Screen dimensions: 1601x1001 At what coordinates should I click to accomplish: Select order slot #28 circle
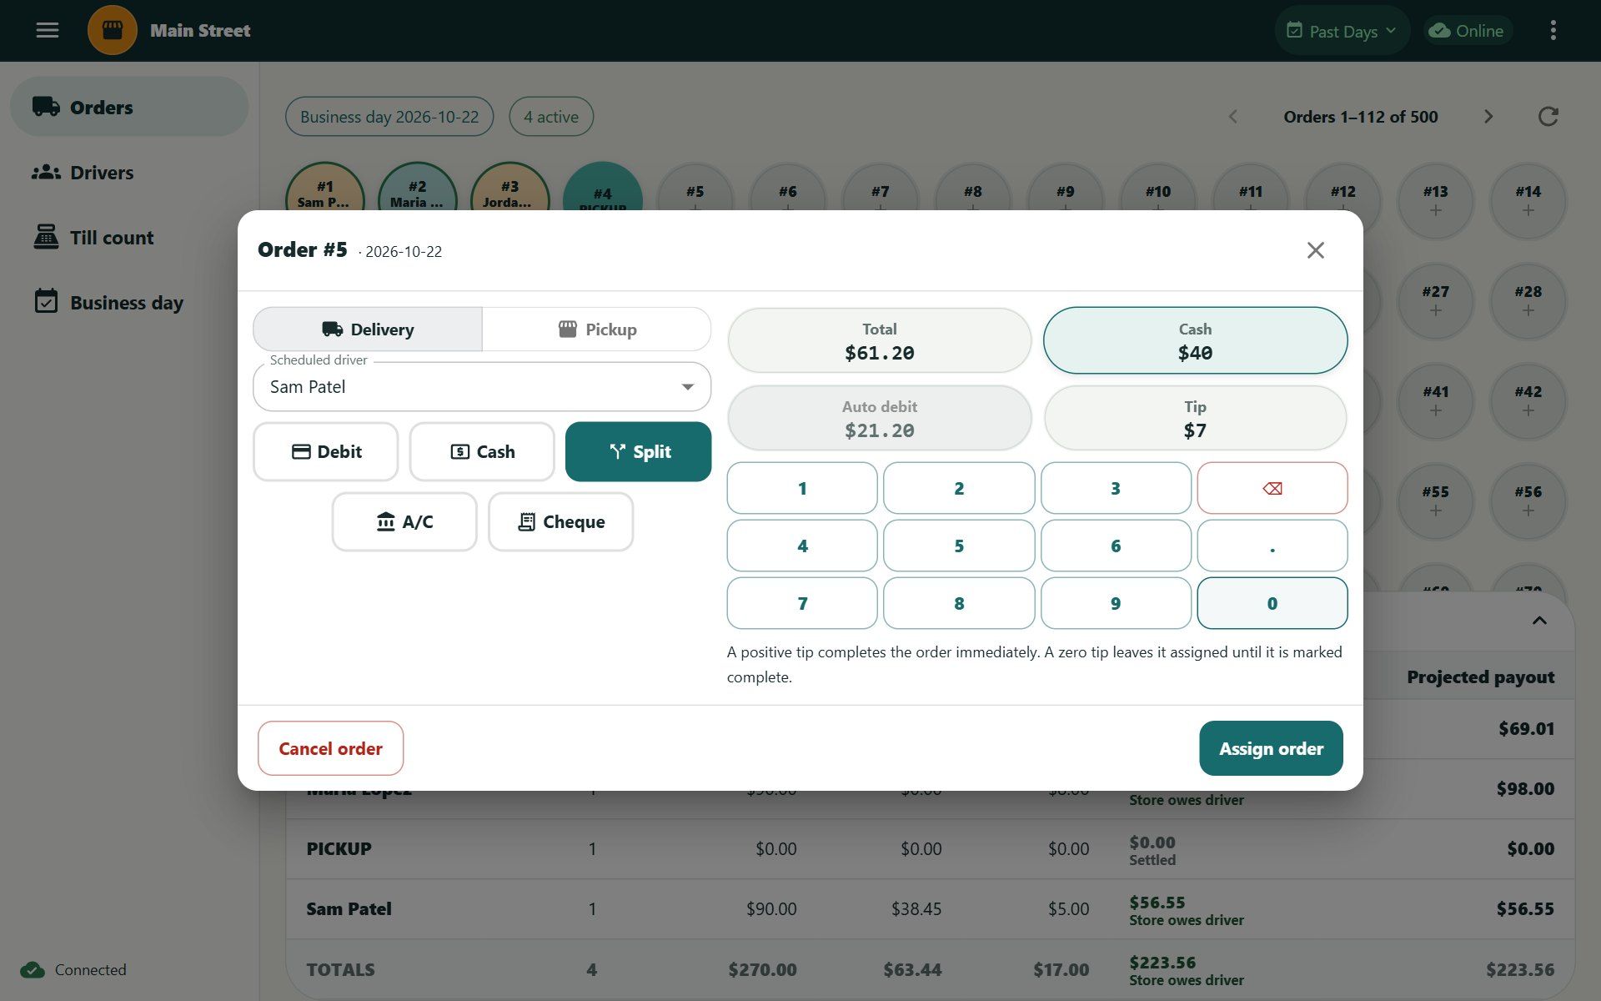click(x=1528, y=301)
